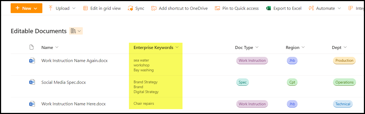The height and width of the screenshot is (114, 365).
Task: Open the New button menu
Action: pyautogui.click(x=27, y=8)
